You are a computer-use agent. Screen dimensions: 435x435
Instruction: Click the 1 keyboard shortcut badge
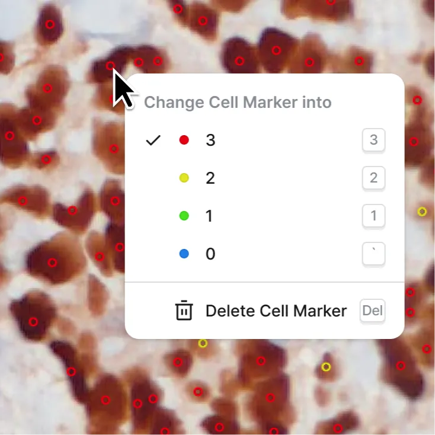point(373,216)
